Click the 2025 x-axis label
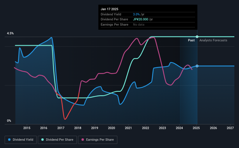The width and height of the screenshot is (239, 148). pyautogui.click(x=196, y=128)
